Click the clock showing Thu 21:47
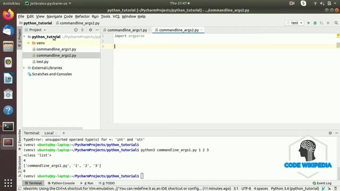The width and height of the screenshot is (340, 191). pos(178,3)
